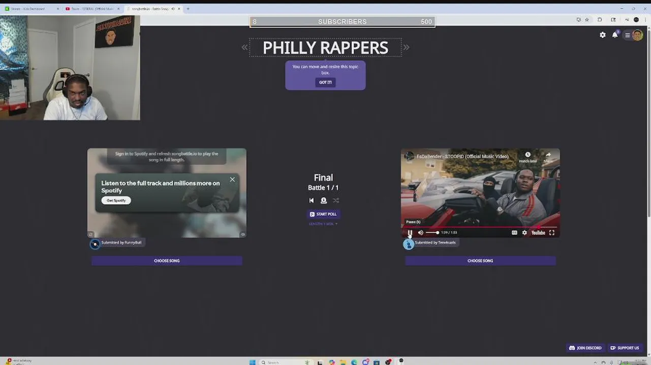Open a new browser tab
Screen dimensions: 651x365
coord(188,9)
